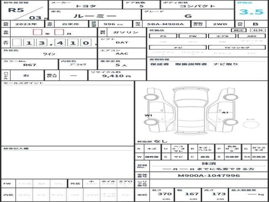The height and width of the screenshot is (202, 269).
Task: Click the dashed 社外 label box
Action: coord(256,30)
